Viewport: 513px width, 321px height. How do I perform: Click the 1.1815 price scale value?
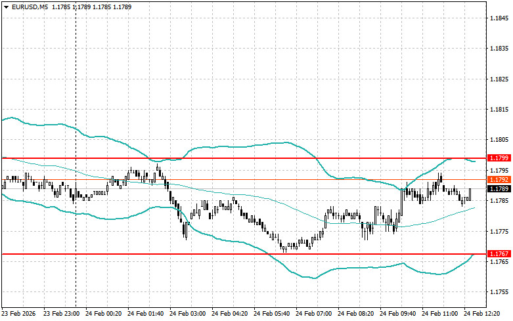pos(499,110)
